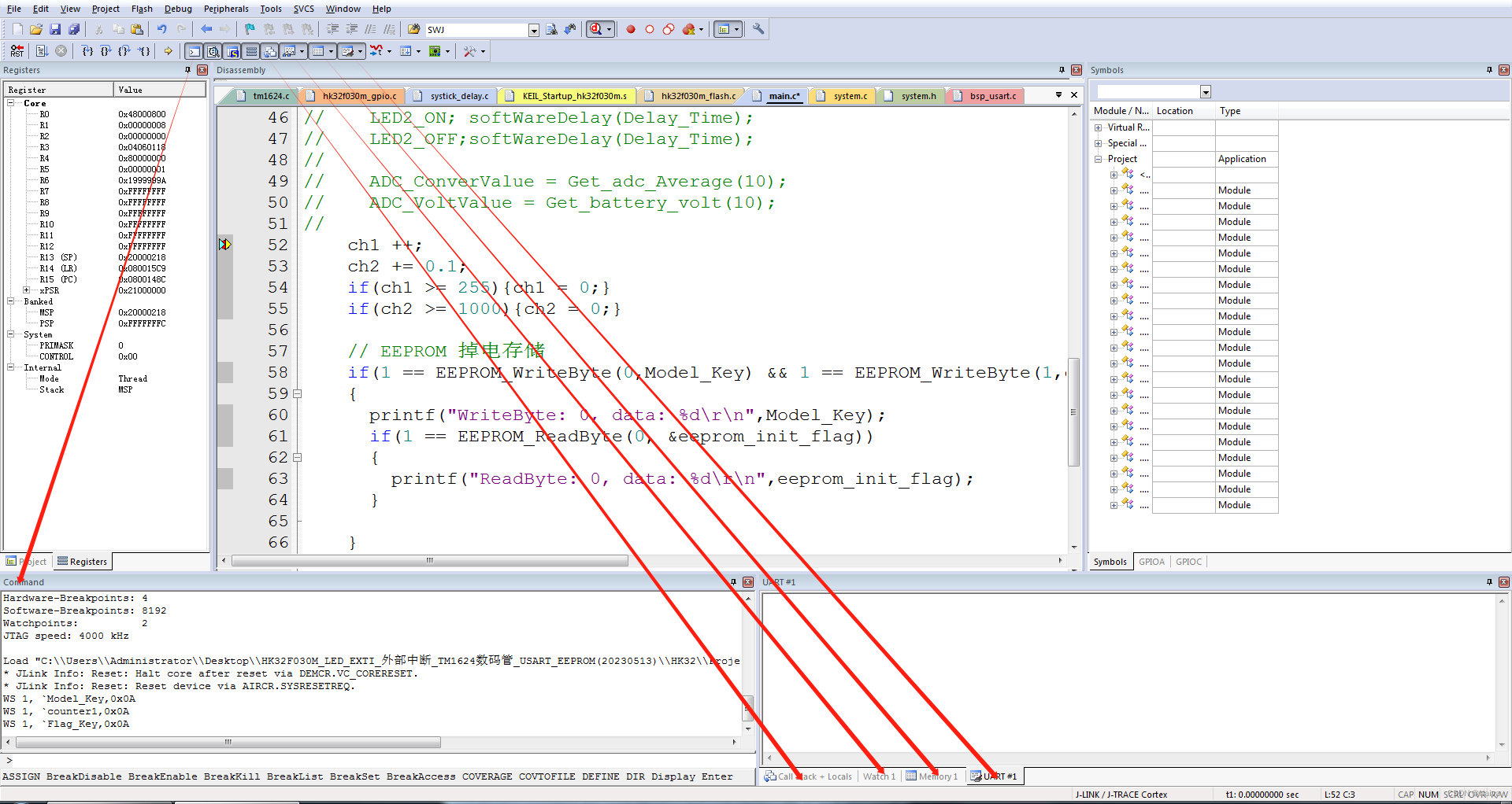The width and height of the screenshot is (1512, 804).
Task: Undo the last edit
Action: click(162, 29)
